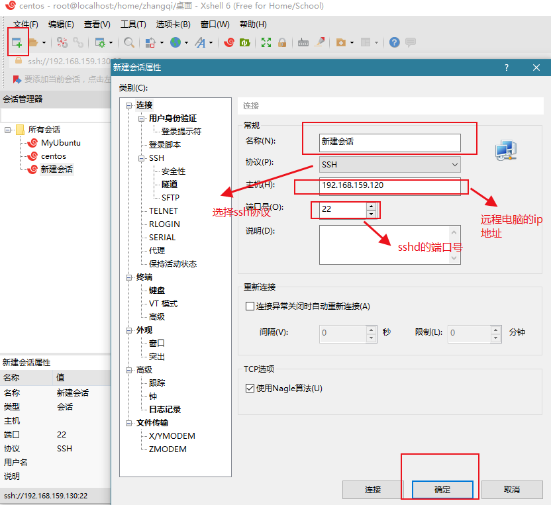The height and width of the screenshot is (505, 551).
Task: Click the keyboard mapping icon
Action: [303, 42]
